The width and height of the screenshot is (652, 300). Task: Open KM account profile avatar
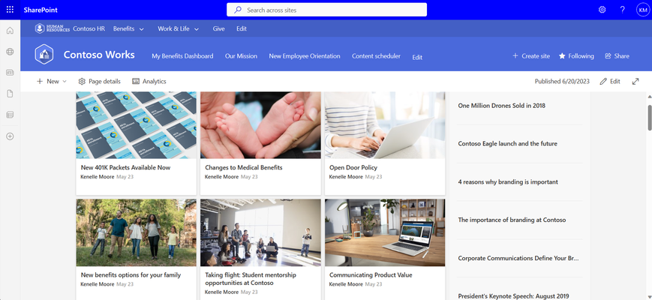click(x=642, y=10)
